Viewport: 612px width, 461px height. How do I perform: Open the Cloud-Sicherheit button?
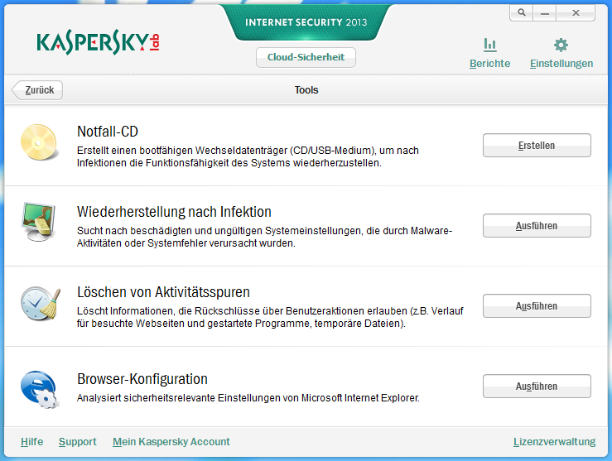(306, 57)
